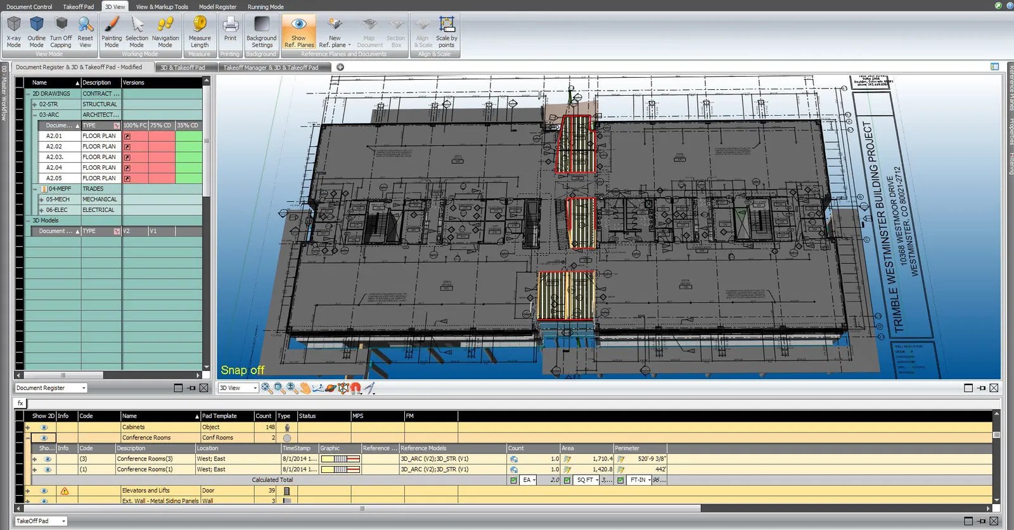This screenshot has height=530, width=1014.
Task: Click link arrow icon in A2.05 row
Action: click(x=127, y=179)
